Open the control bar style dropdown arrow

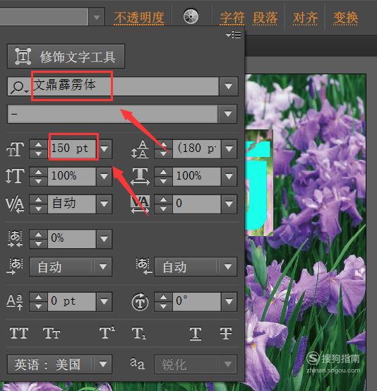(97, 17)
